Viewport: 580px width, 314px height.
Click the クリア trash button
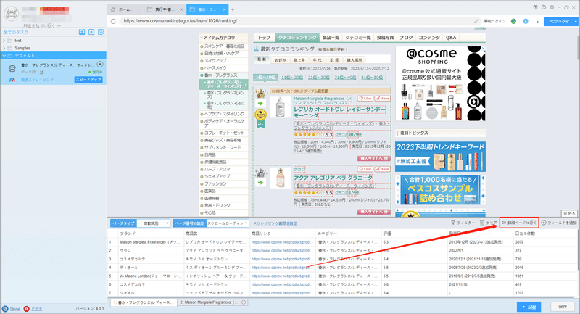(x=488, y=223)
